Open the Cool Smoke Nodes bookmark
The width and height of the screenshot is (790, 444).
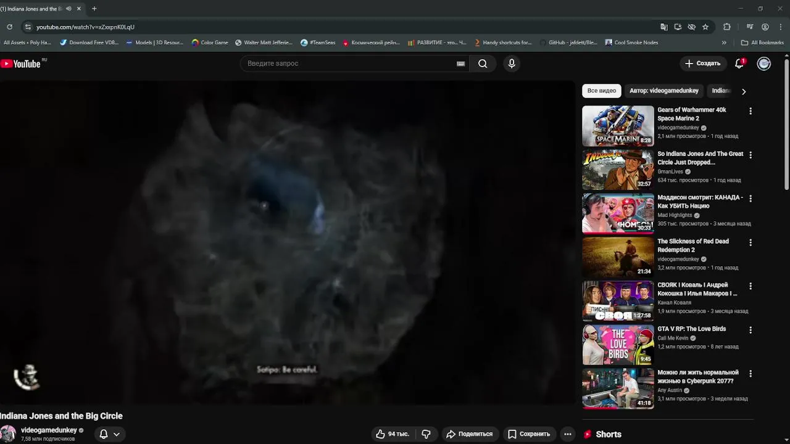(x=631, y=43)
